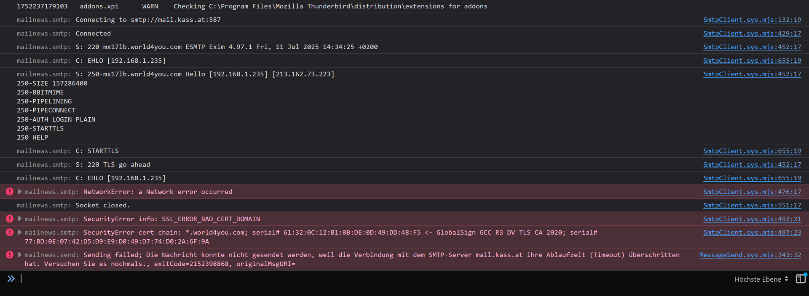This screenshot has height=296, width=809.
Task: Click the source link for the 220 TLS go ahead row
Action: (x=752, y=165)
